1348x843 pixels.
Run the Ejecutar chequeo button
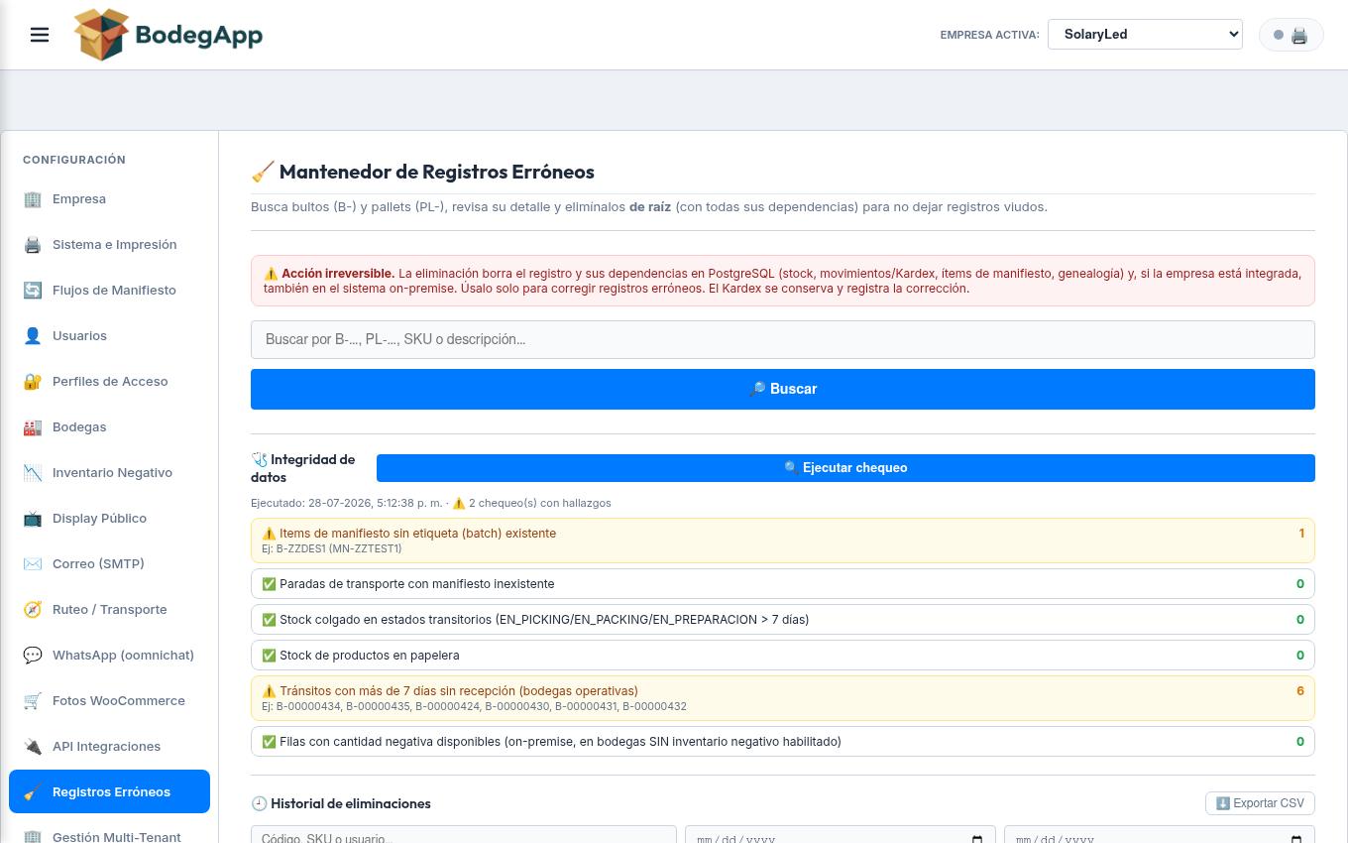(845, 468)
